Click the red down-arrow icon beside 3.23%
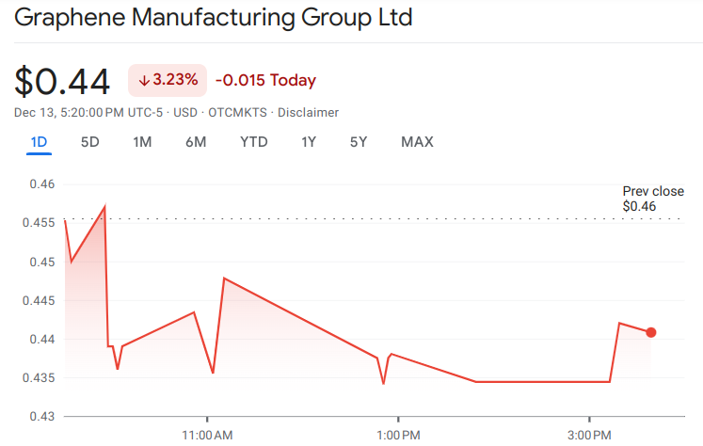This screenshot has width=703, height=446. (x=144, y=81)
